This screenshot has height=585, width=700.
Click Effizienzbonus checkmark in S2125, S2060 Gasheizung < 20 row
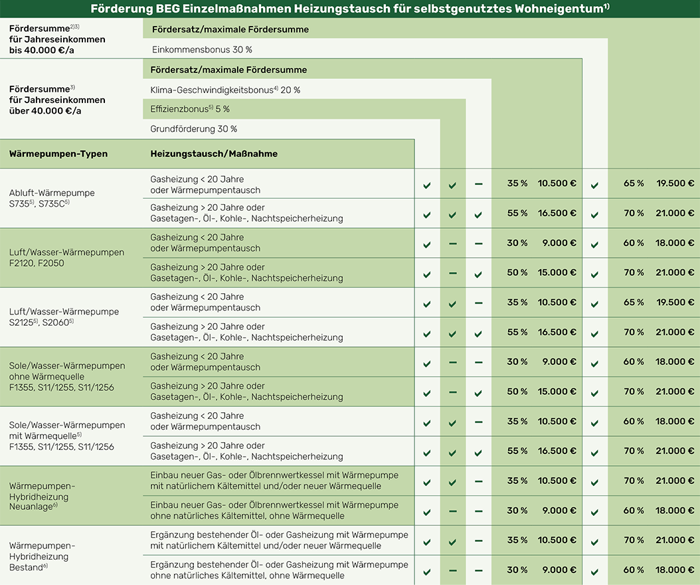tap(452, 304)
